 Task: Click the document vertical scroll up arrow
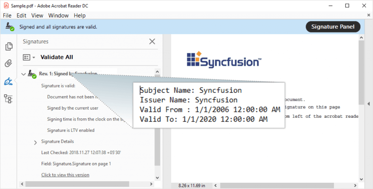[x=361, y=38]
